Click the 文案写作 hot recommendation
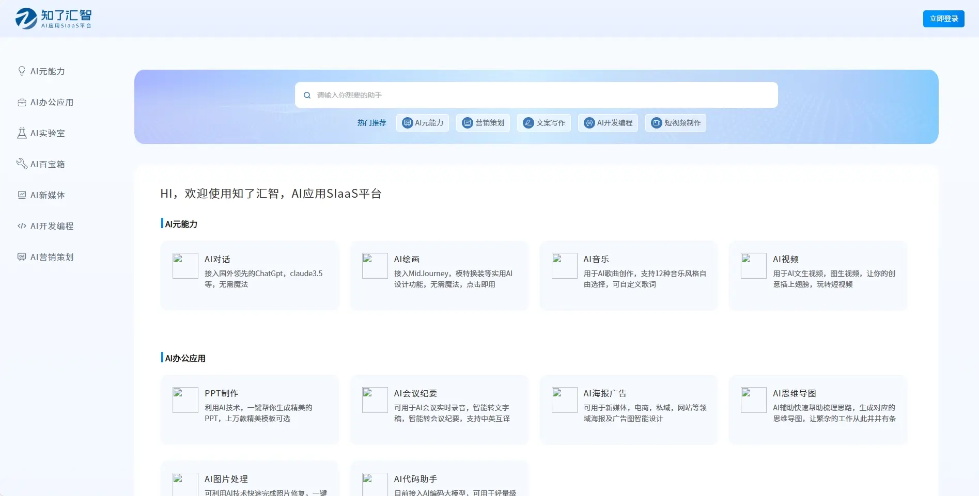 pos(543,123)
